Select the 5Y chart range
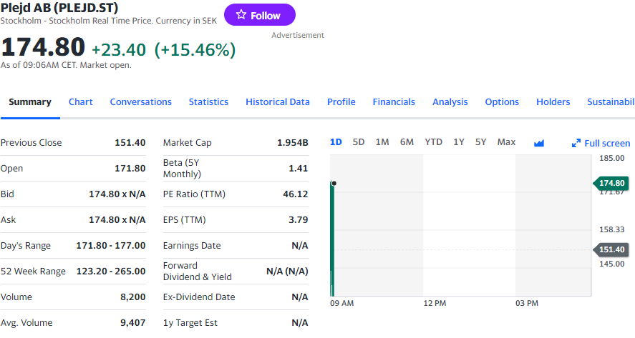This screenshot has height=338, width=635. tap(480, 142)
